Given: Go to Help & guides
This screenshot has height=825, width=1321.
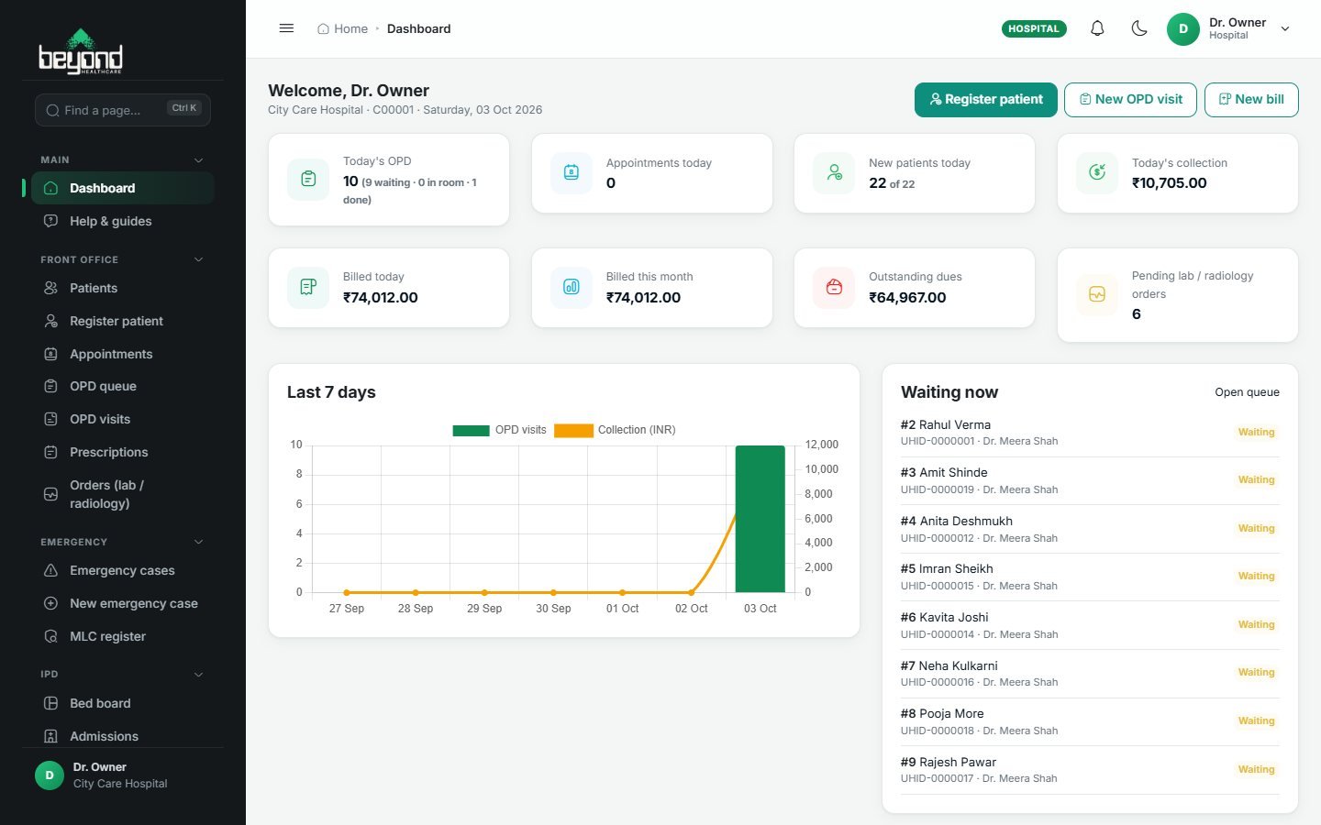Looking at the screenshot, I should point(123,221).
